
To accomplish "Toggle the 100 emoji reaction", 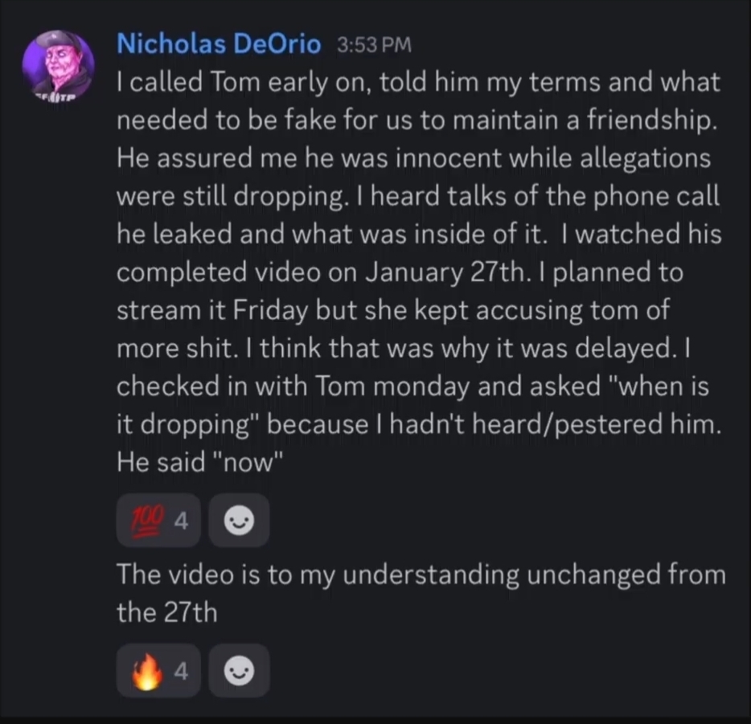I will 158,521.
